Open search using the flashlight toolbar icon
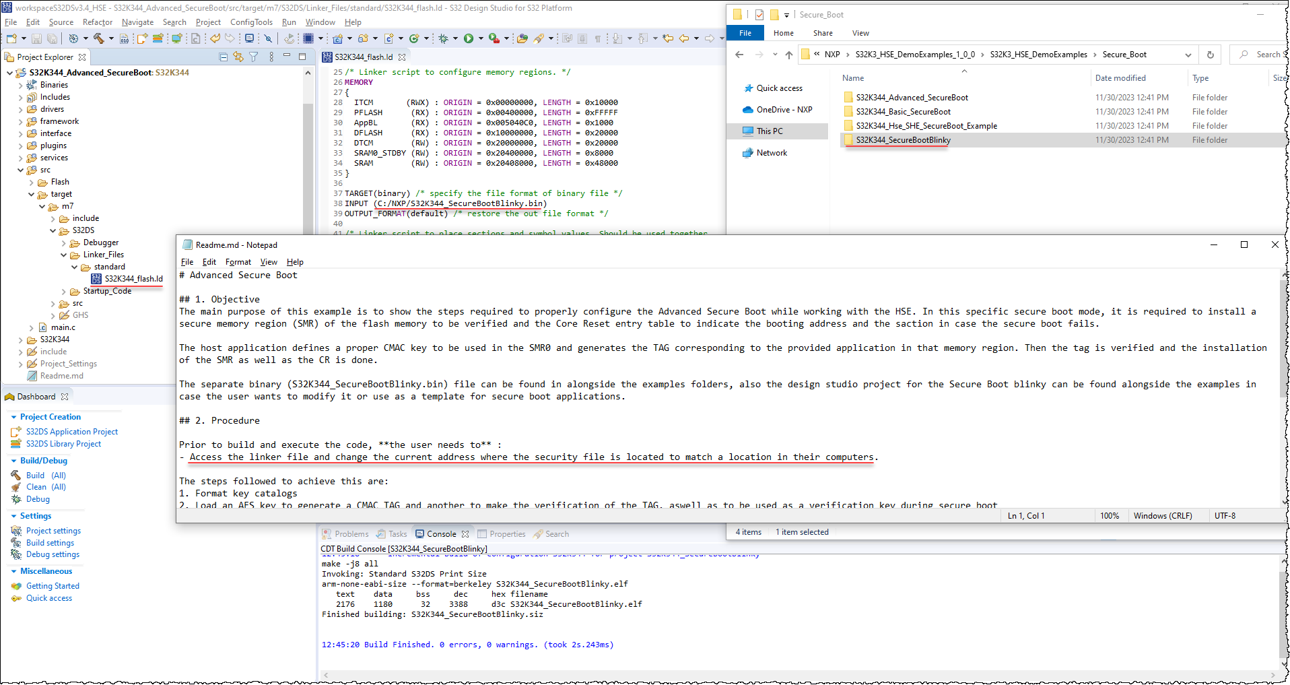Viewport: 1290px width, 685px height. 538,38
